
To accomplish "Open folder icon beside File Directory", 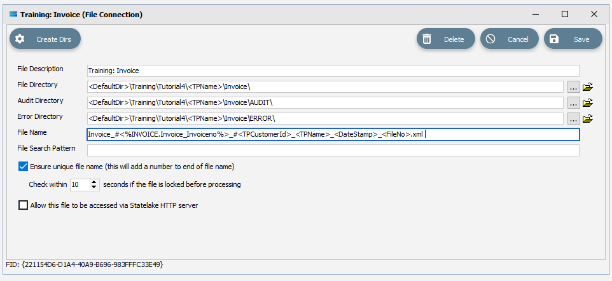I will (x=587, y=86).
